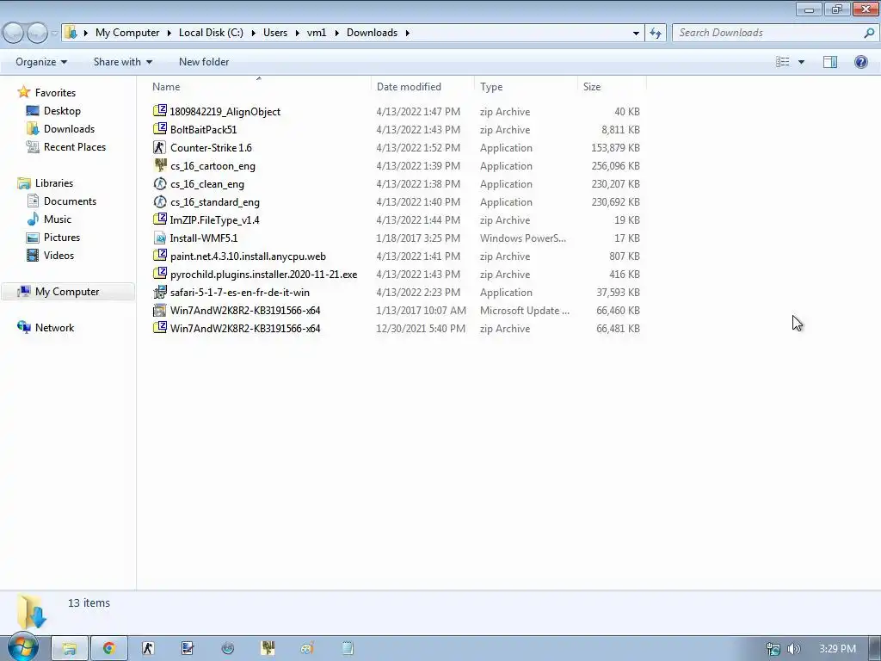
Task: Click the 1809842219_AlignObject zip file icon
Action: (160, 111)
